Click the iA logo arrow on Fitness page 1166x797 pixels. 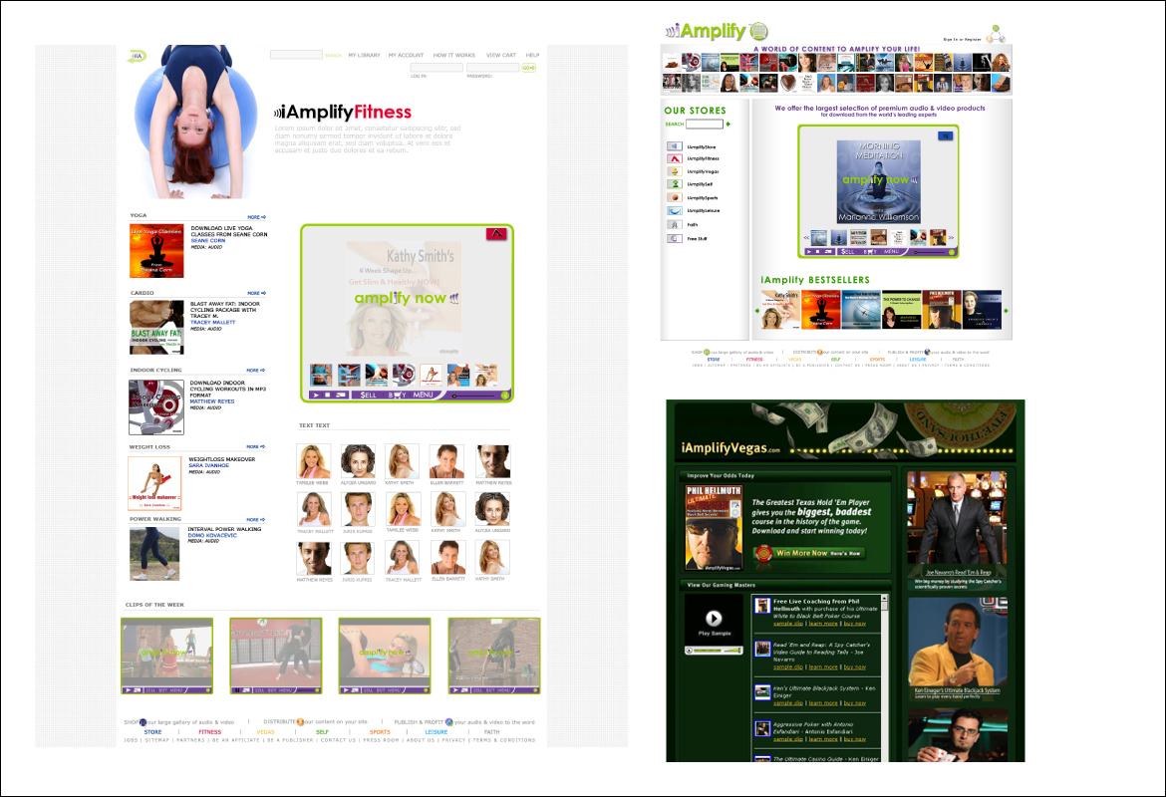click(x=137, y=56)
